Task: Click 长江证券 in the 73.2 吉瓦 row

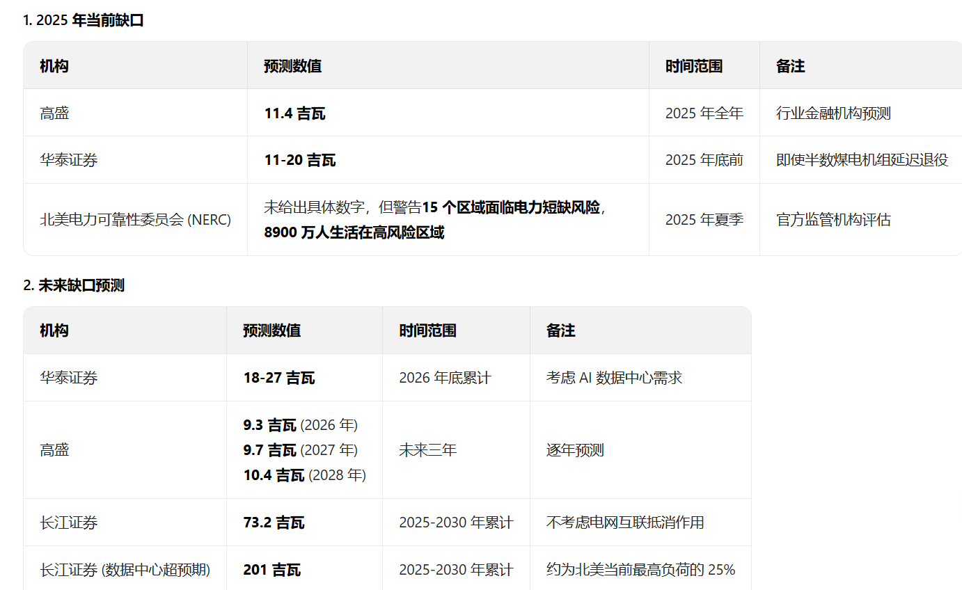Action: click(69, 523)
